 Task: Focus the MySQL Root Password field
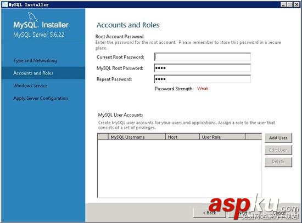point(203,68)
